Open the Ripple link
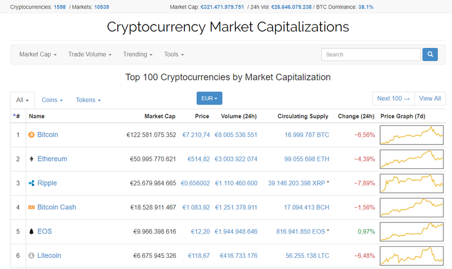The image size is (452, 269). [47, 183]
